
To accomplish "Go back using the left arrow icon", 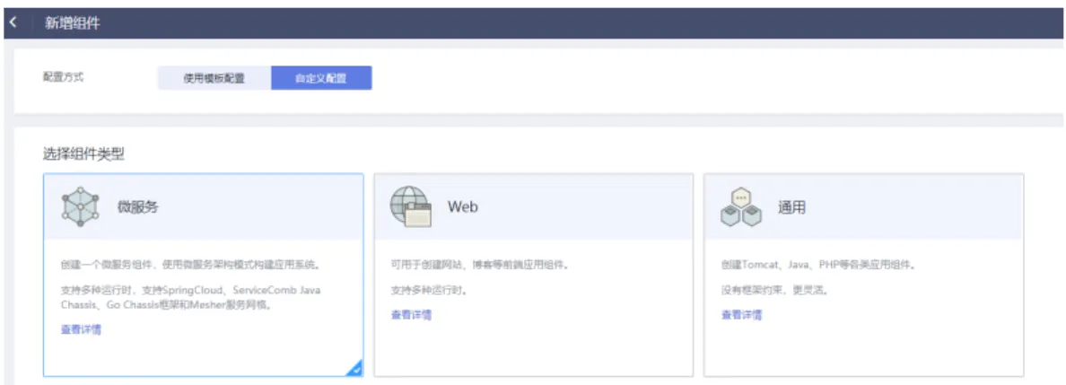I will 13,23.
